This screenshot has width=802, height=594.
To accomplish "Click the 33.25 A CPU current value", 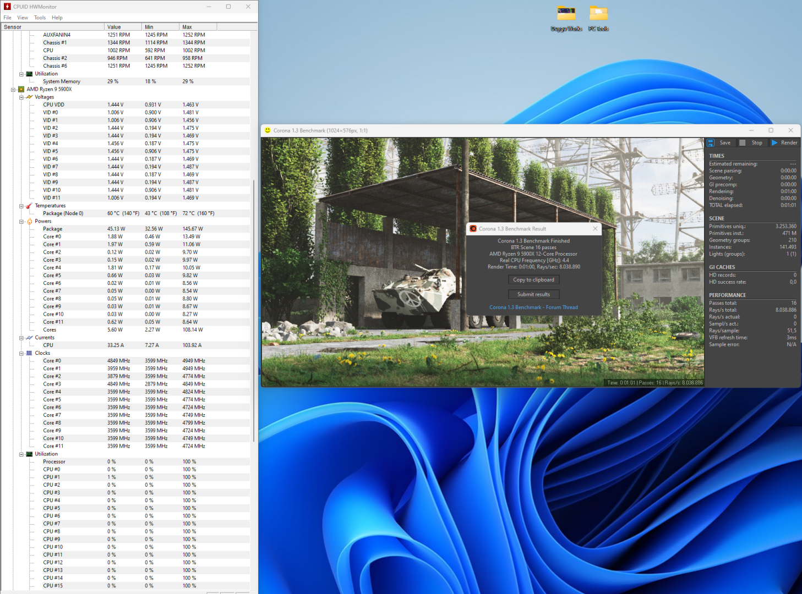I will pos(116,345).
